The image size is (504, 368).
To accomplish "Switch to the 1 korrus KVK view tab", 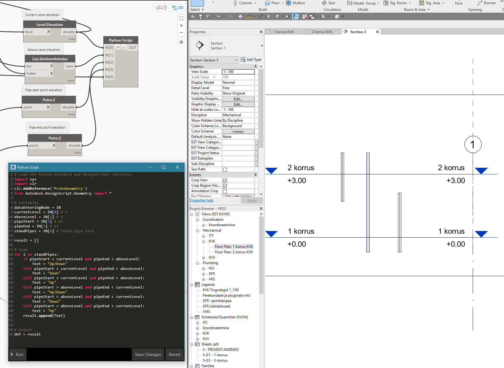I will [283, 32].
